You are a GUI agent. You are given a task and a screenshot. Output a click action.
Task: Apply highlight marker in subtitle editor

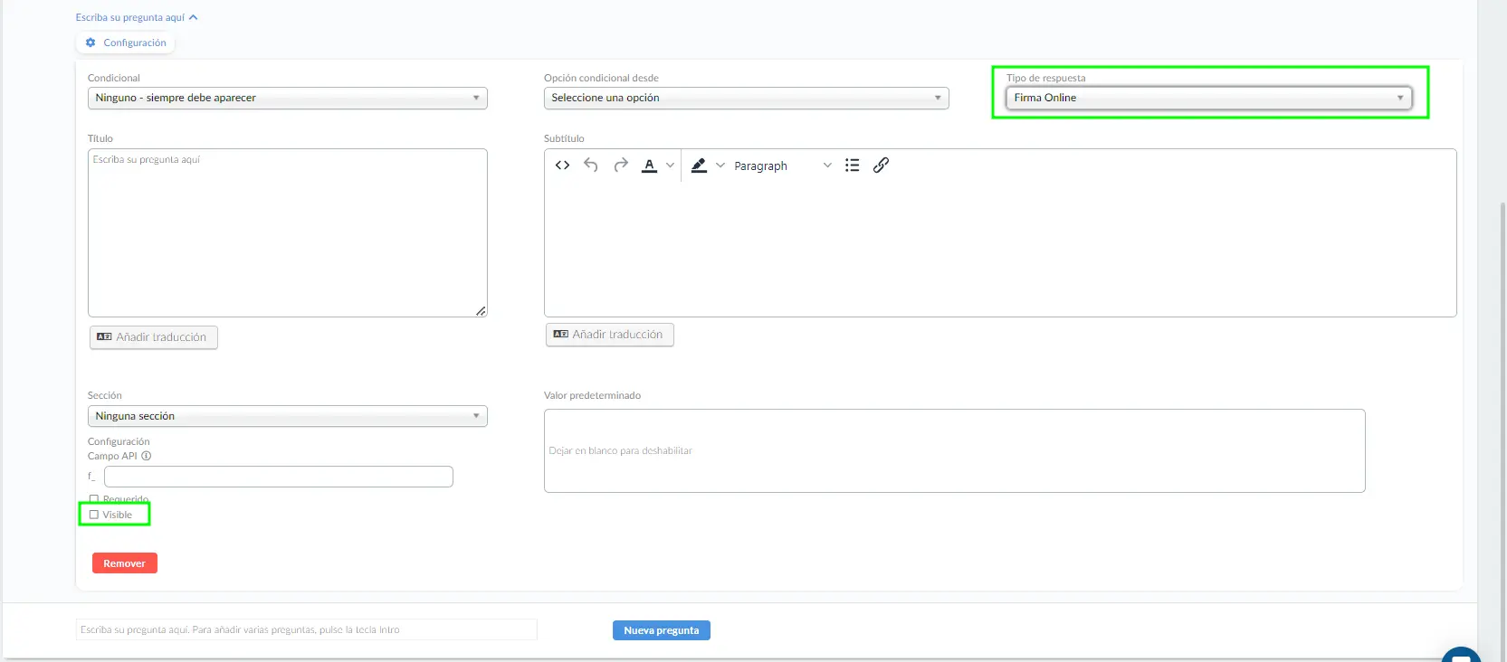tap(699, 165)
